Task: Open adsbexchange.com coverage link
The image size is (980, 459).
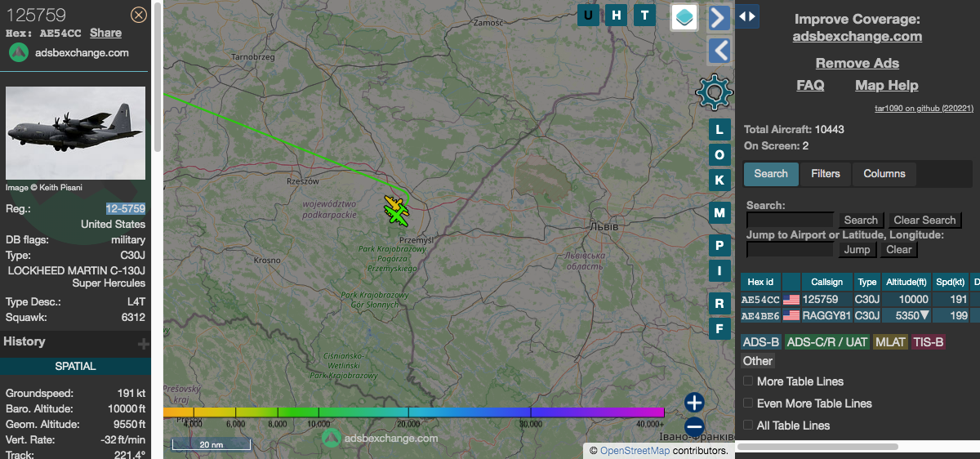Action: 857,36
